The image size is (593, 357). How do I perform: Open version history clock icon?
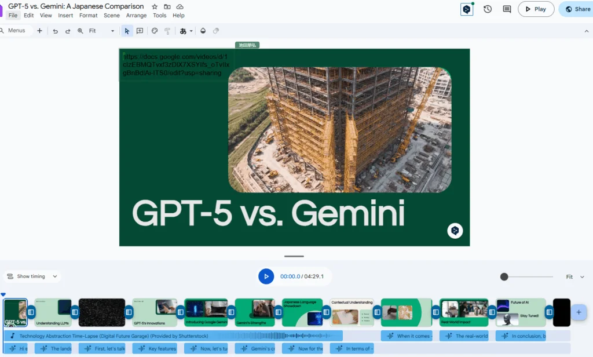(x=488, y=9)
